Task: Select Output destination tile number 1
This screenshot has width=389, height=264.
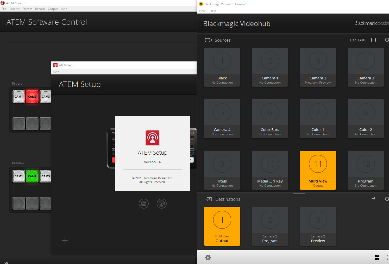Action: click(x=222, y=226)
